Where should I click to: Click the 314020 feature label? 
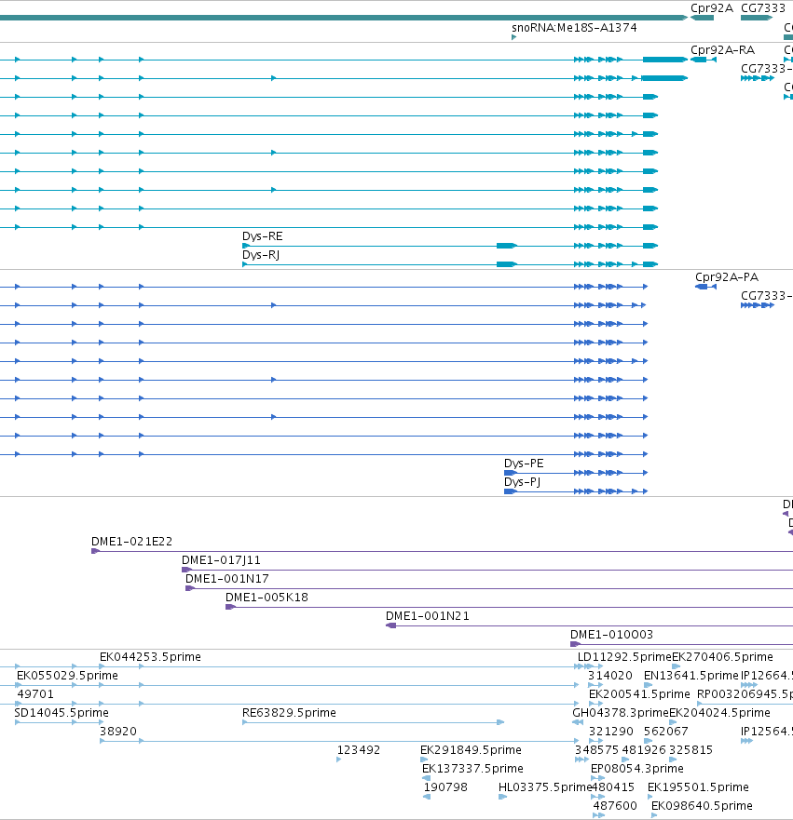610,676
